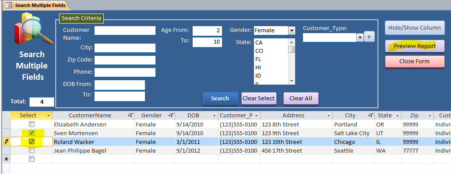Click the Preview Report button
Image resolution: width=451 pixels, height=174 pixels.
click(x=415, y=46)
